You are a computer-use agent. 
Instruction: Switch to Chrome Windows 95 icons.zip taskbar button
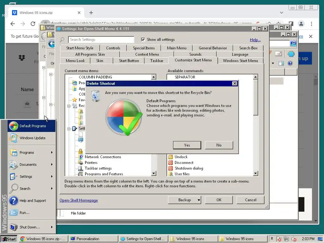43,239
